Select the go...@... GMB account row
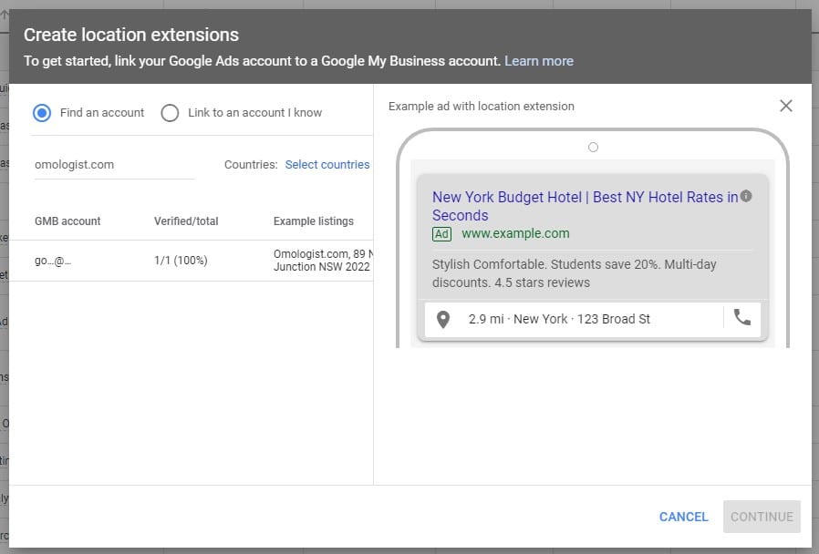This screenshot has width=819, height=554. pyautogui.click(x=192, y=261)
